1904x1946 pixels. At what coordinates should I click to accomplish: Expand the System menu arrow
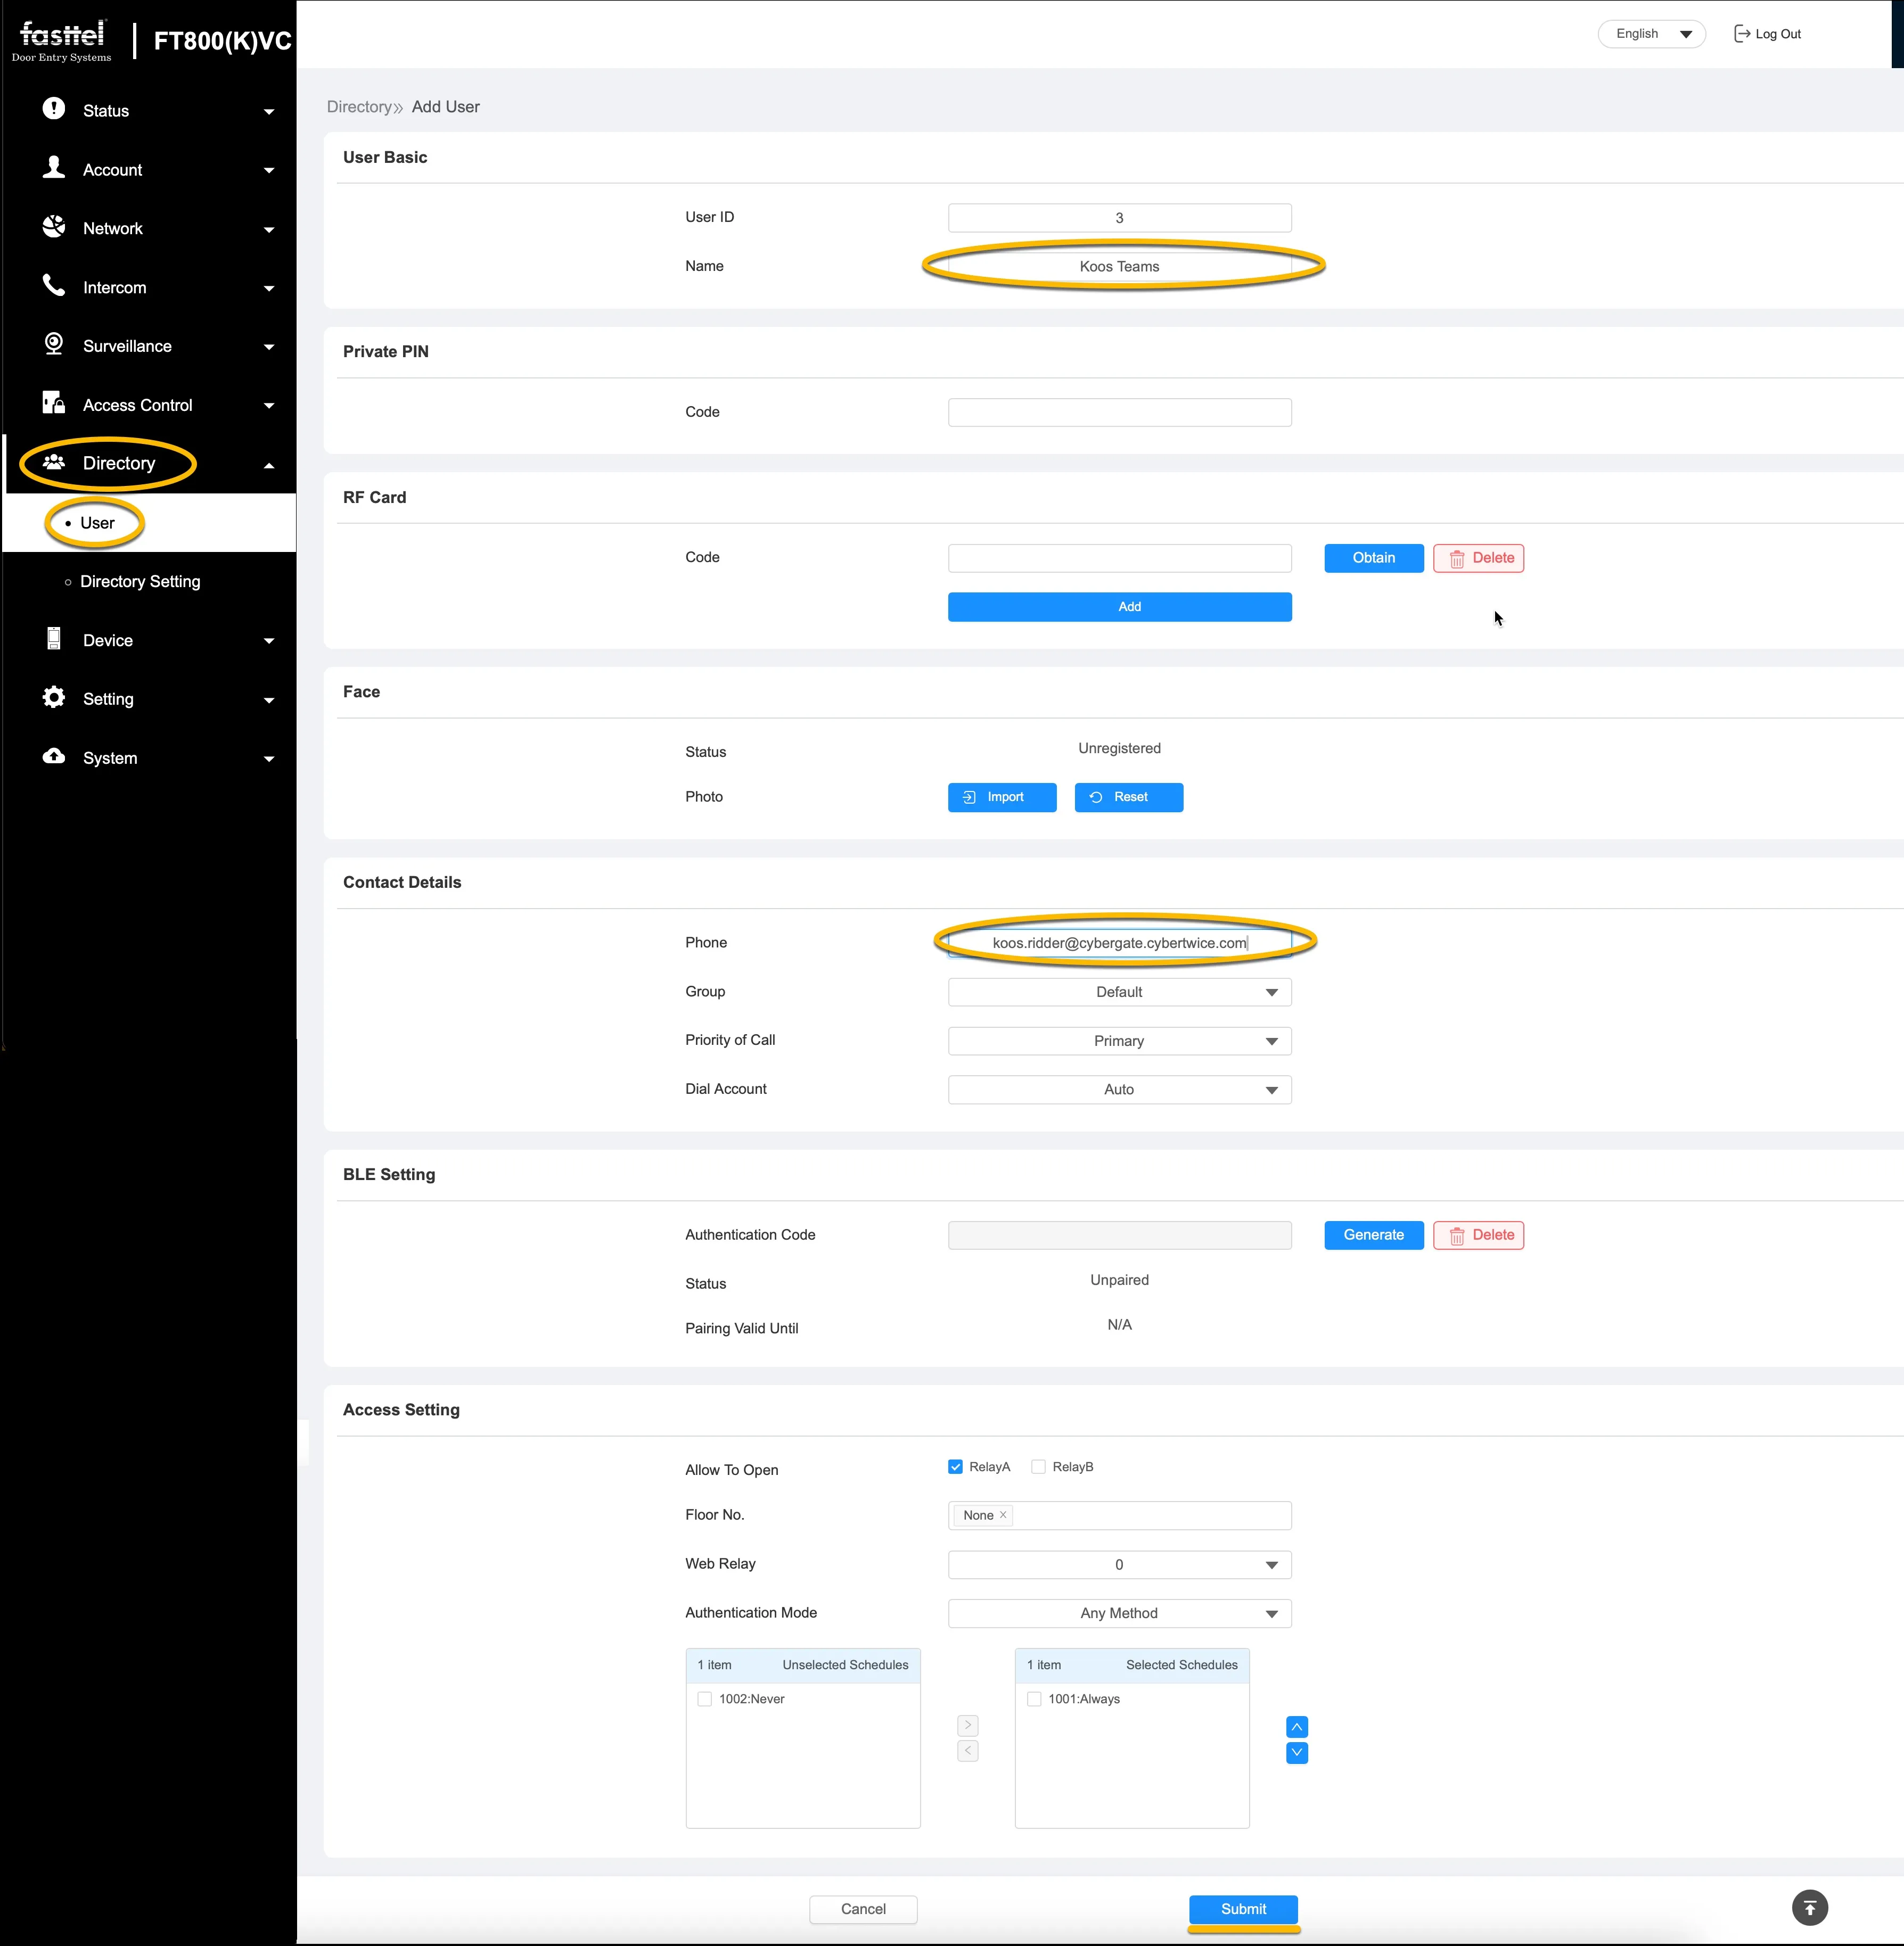tap(269, 760)
